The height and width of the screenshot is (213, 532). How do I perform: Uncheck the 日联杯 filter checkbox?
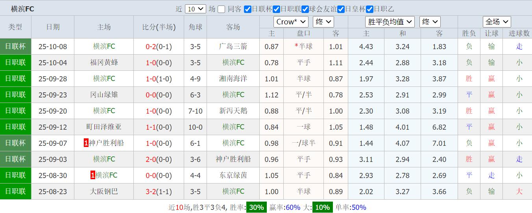[x=248, y=9]
